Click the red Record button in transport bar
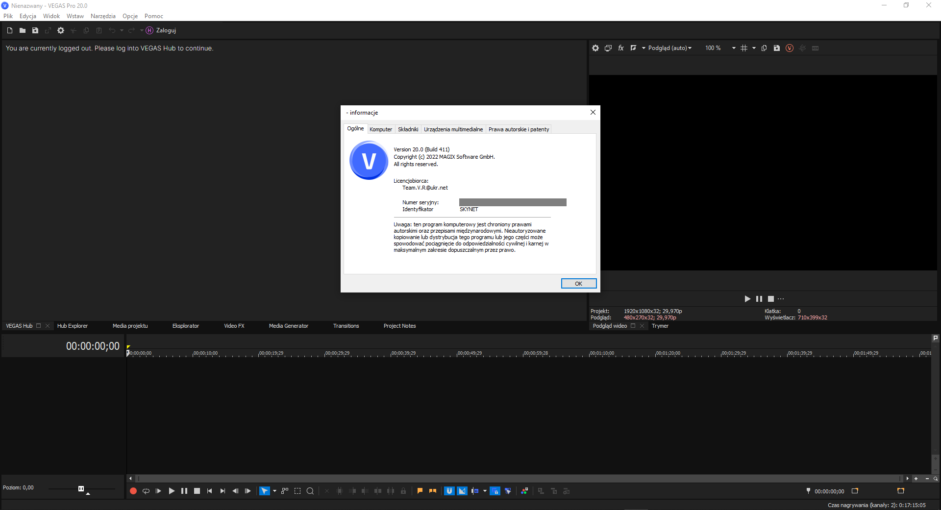 coord(133,491)
